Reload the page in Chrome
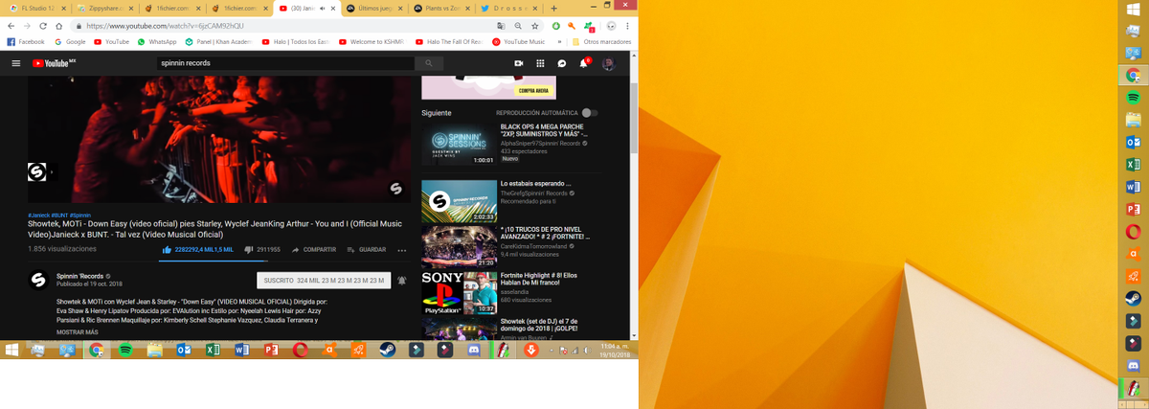The width and height of the screenshot is (1149, 409). [x=43, y=26]
